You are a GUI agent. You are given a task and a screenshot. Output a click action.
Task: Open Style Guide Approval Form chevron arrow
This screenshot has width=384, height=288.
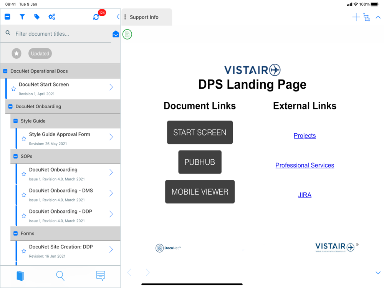tap(111, 137)
